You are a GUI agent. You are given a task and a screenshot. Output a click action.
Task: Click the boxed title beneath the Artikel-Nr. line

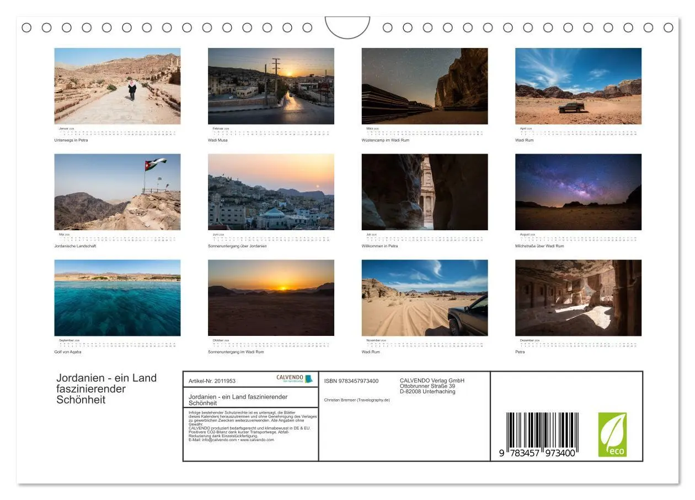[238, 400]
